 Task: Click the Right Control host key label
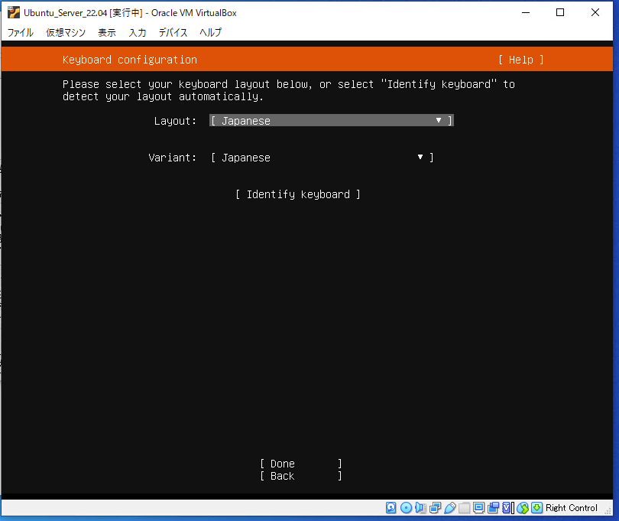[571, 508]
